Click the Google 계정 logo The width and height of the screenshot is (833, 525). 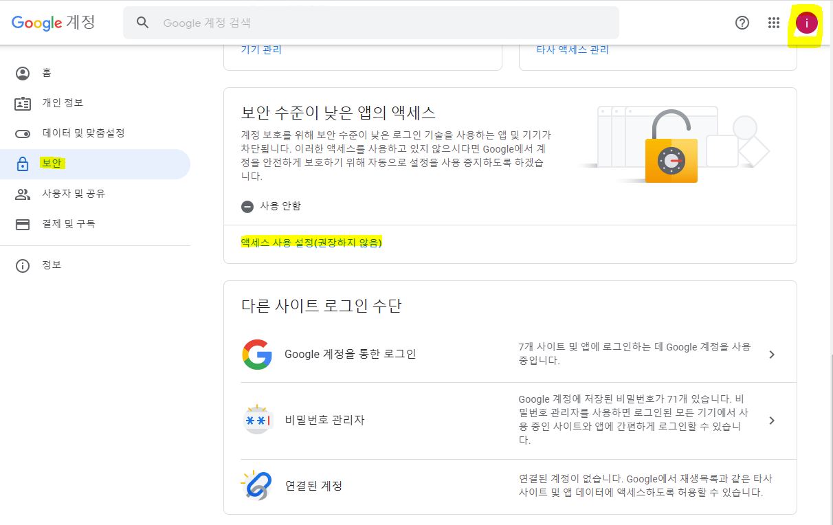pos(54,23)
